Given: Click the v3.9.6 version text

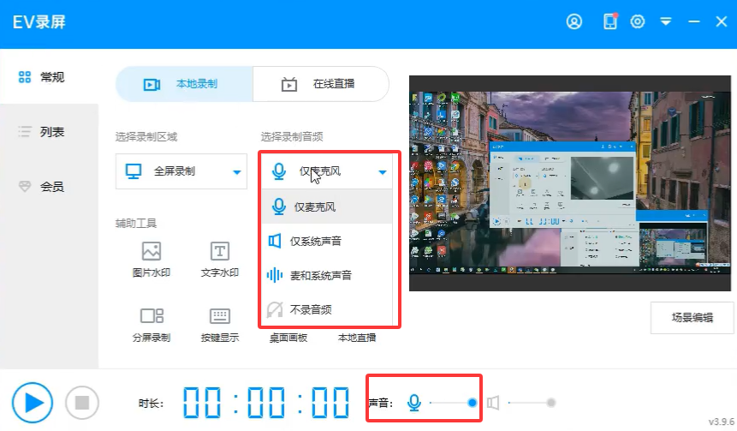Looking at the screenshot, I should (x=722, y=422).
